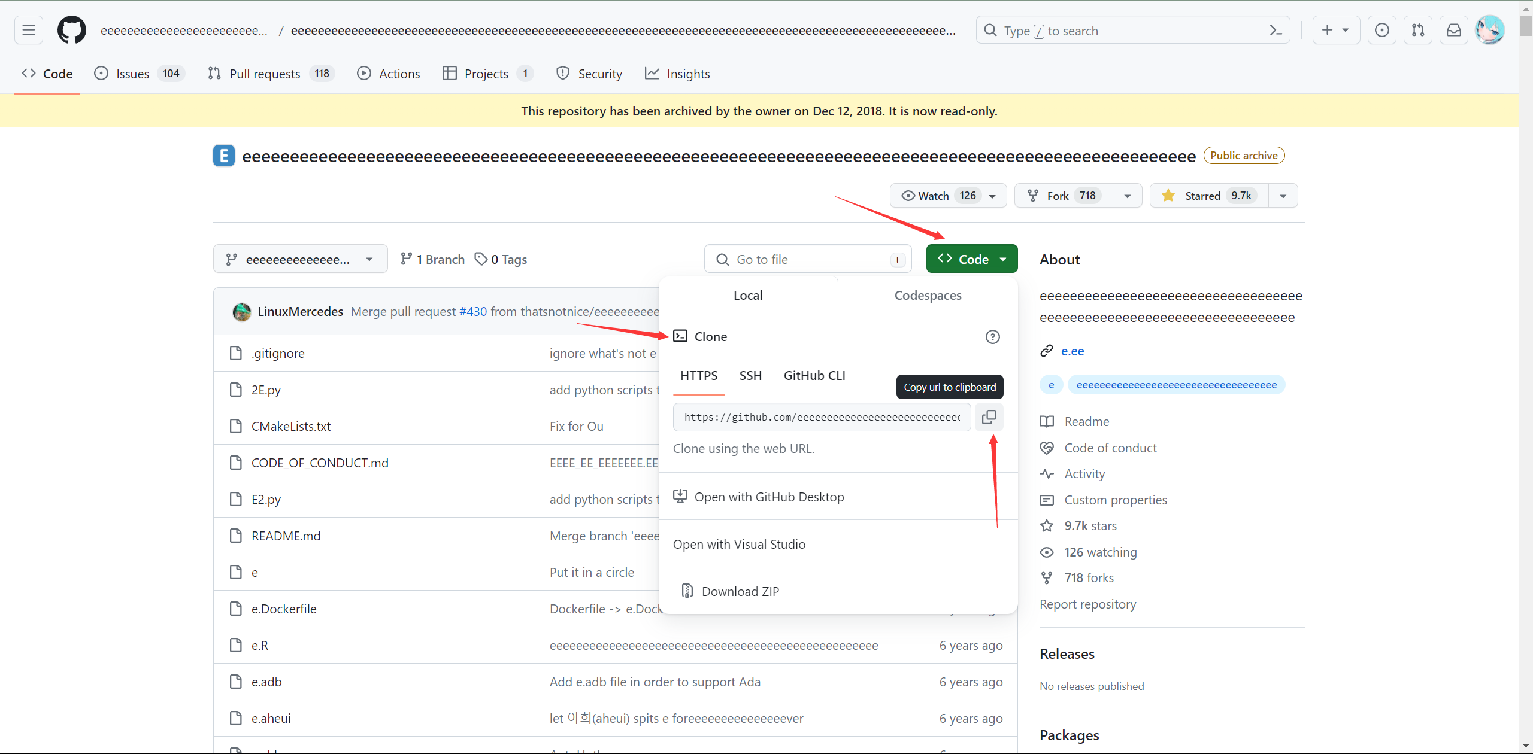Expand the create new plus dropdown
The width and height of the screenshot is (1533, 754).
pos(1335,30)
